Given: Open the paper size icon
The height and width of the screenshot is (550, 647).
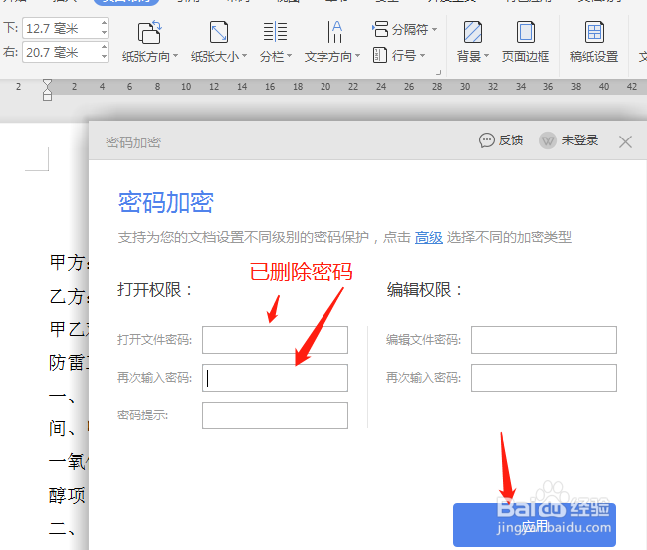Looking at the screenshot, I should point(219,32).
